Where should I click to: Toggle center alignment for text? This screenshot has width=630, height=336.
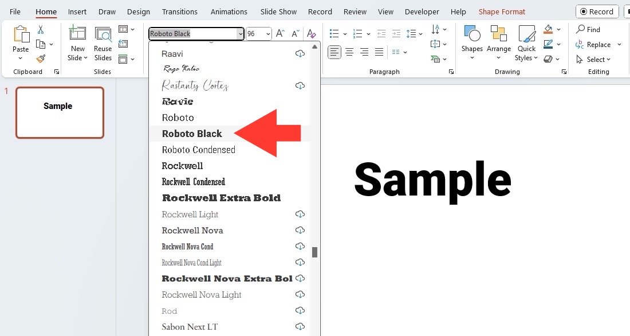click(349, 52)
